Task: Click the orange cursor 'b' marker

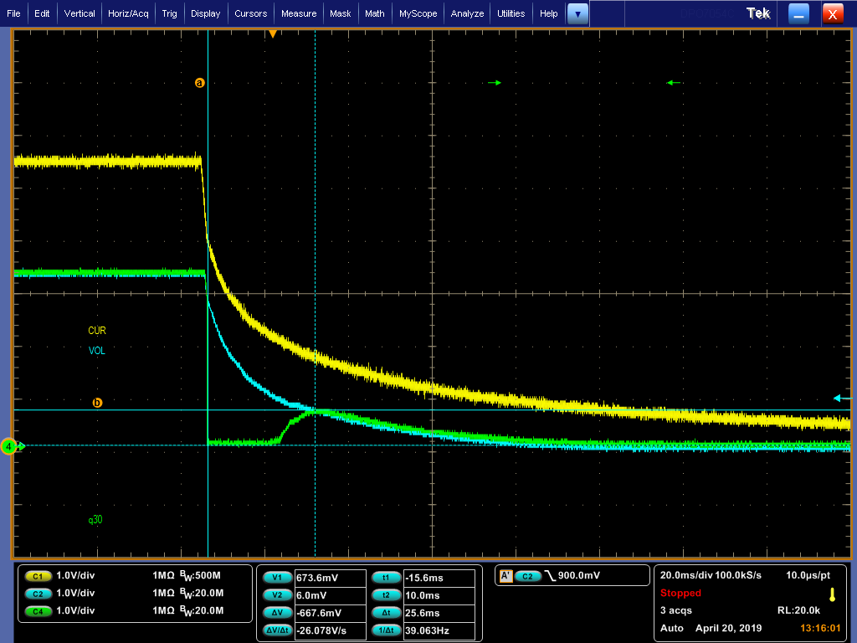Action: click(97, 403)
